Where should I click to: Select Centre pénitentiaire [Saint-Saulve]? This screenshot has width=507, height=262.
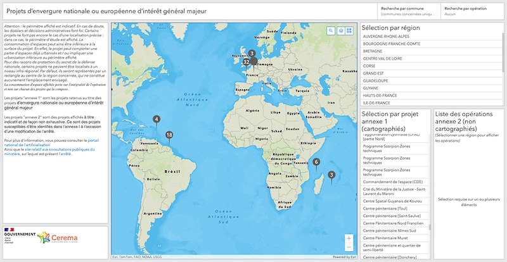394,216
